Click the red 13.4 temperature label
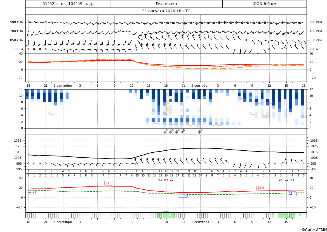 [x=260, y=188]
